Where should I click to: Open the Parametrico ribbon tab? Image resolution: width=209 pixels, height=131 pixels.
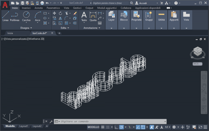tap(53, 8)
